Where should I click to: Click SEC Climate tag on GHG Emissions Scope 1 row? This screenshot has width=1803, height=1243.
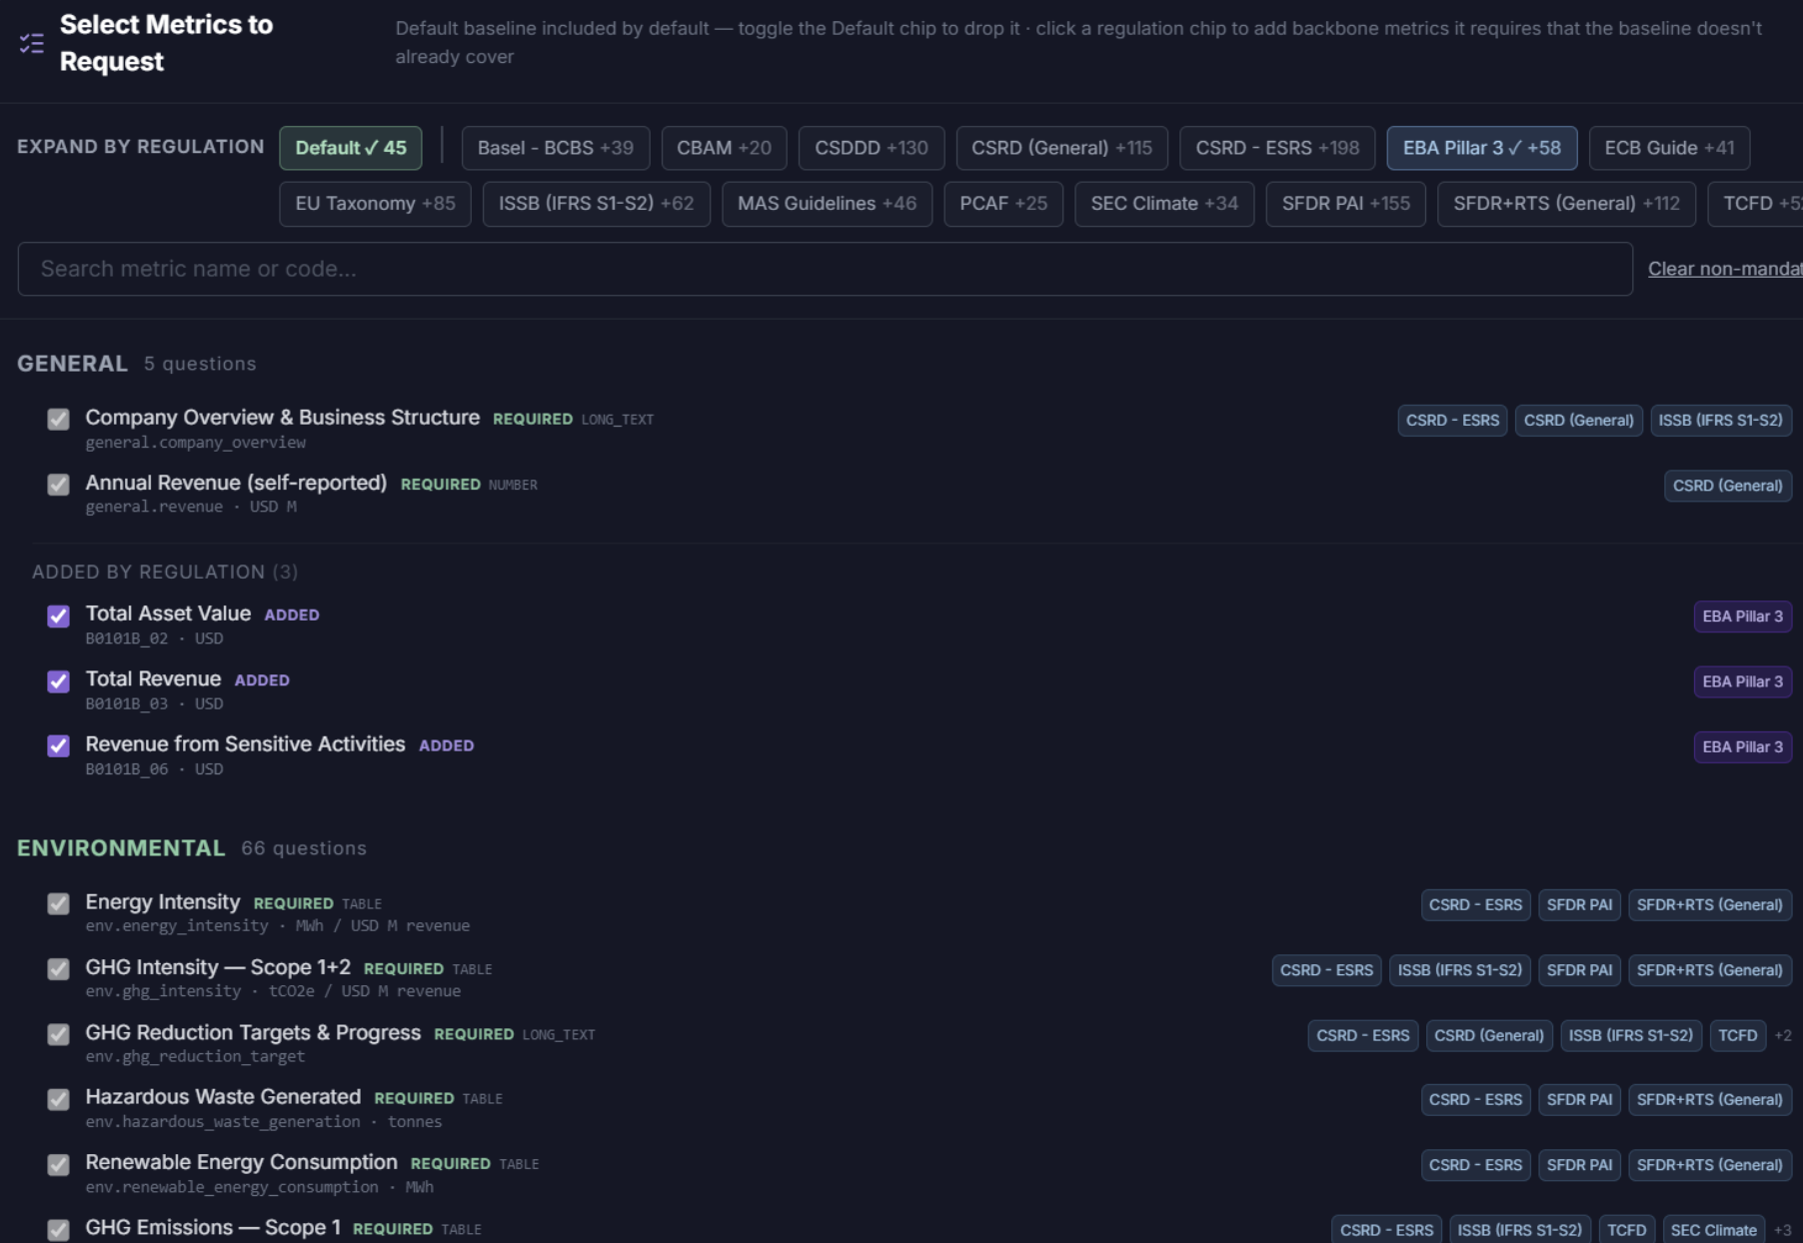(1713, 1230)
